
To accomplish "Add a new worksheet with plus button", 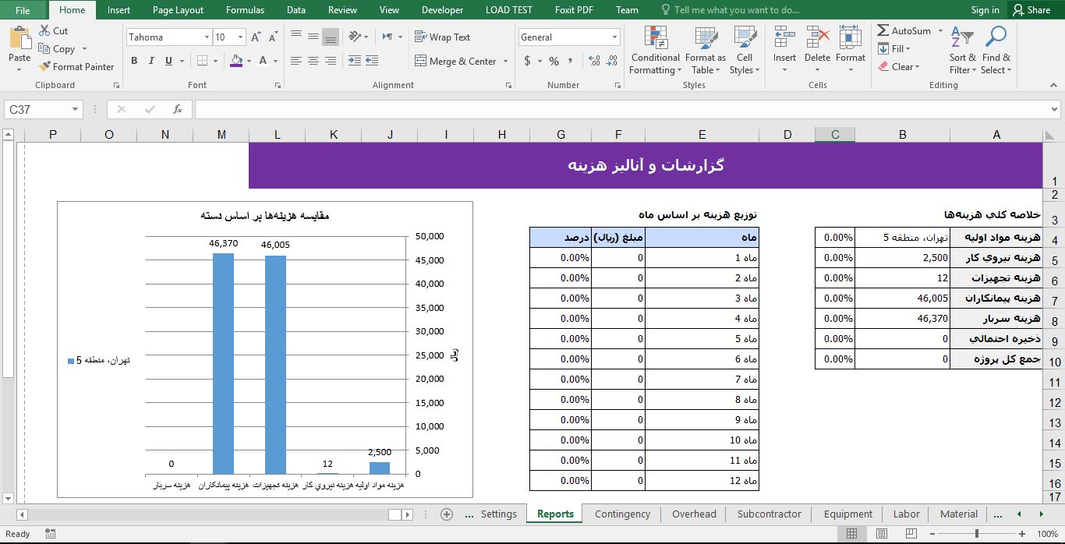I will (446, 514).
